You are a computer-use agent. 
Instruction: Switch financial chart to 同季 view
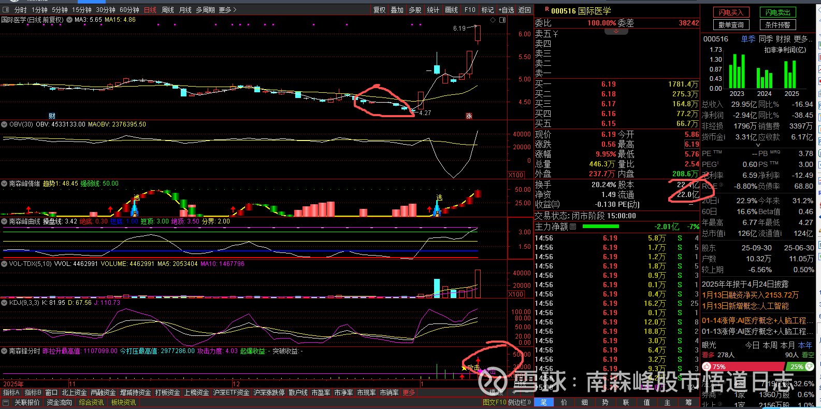pyautogui.click(x=766, y=39)
